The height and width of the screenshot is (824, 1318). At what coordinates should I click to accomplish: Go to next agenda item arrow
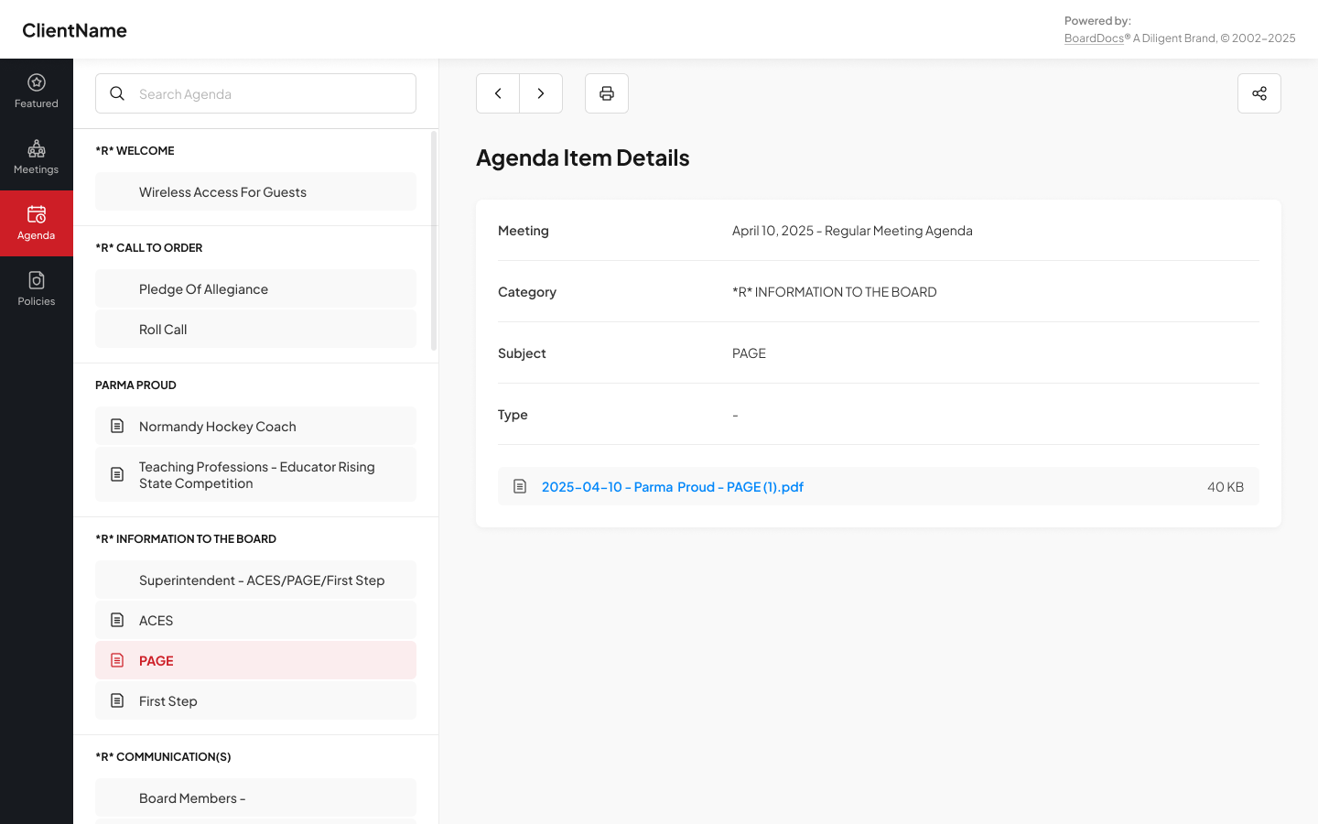[541, 93]
